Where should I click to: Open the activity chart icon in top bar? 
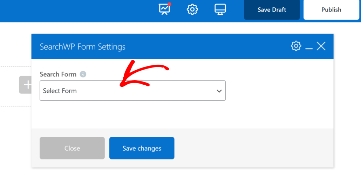click(x=164, y=9)
